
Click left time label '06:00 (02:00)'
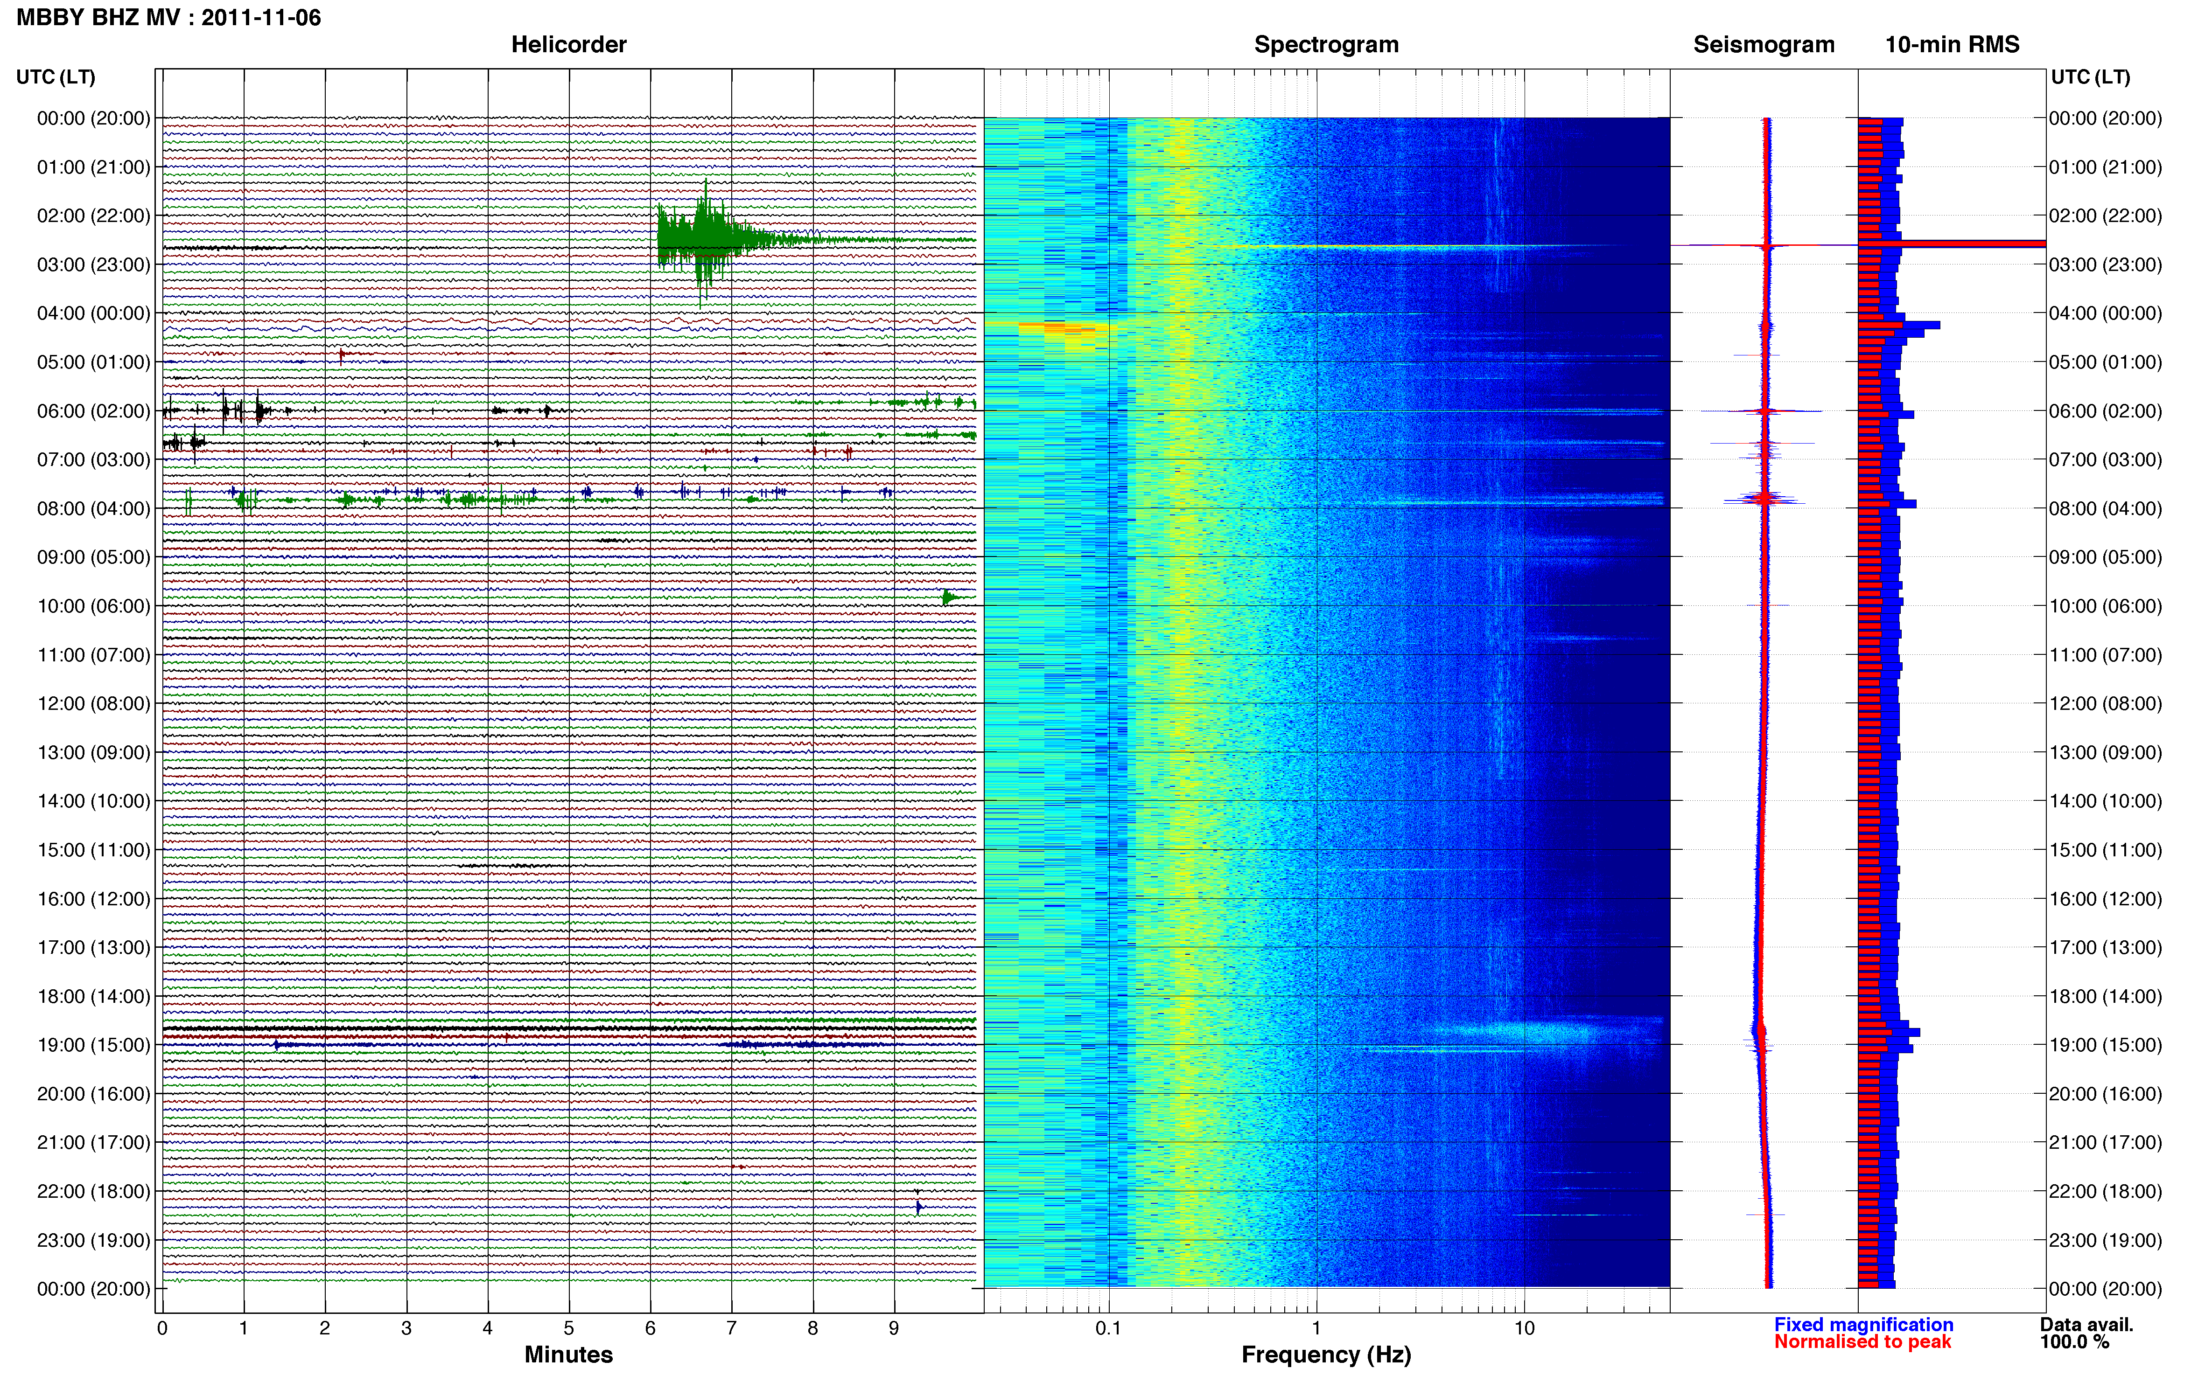coord(93,411)
